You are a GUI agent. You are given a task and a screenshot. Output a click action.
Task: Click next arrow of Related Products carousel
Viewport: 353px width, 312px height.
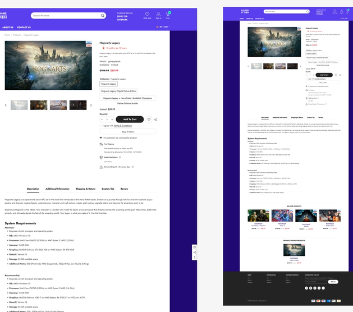coord(341,215)
